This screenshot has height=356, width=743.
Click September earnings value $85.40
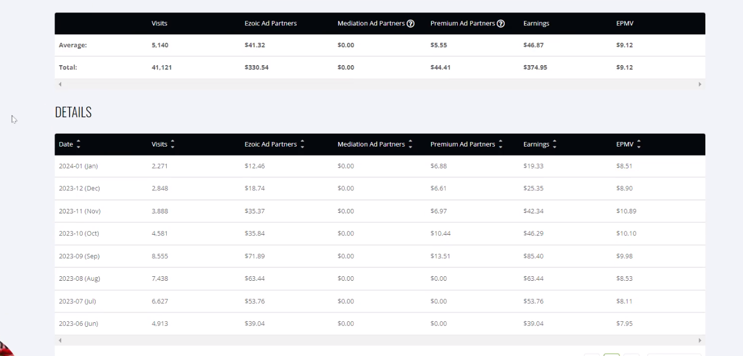coord(534,256)
